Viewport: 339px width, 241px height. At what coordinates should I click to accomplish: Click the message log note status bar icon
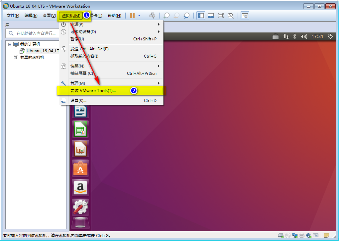coord(326,235)
